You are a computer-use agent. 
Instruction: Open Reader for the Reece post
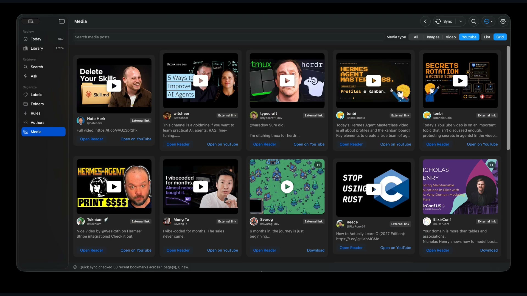351,248
